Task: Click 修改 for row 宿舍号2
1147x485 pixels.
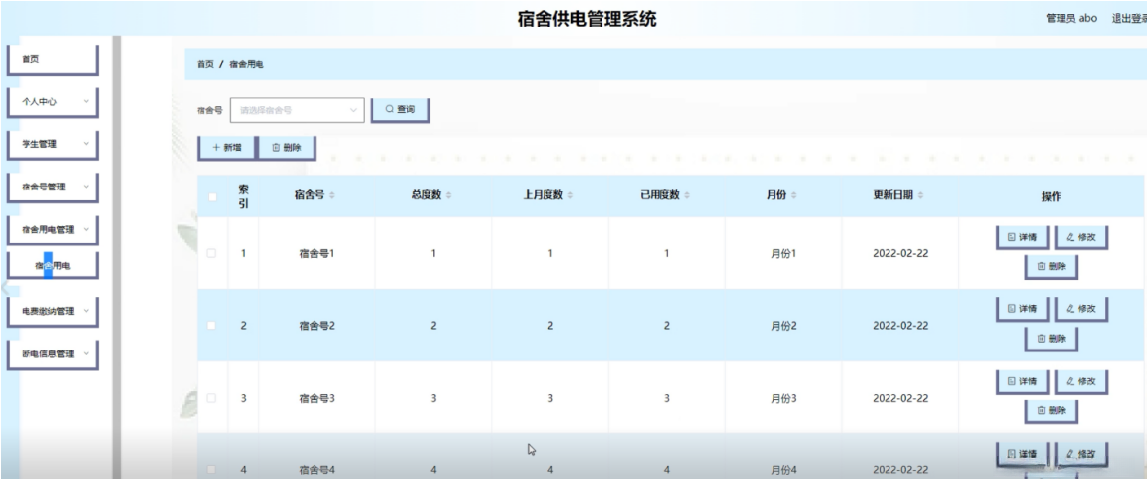Action: coord(1081,309)
